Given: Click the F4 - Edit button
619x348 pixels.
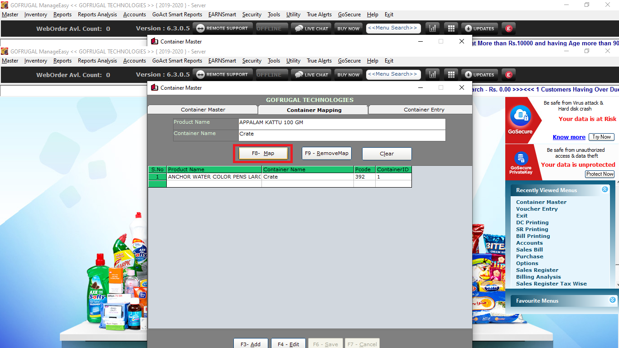Looking at the screenshot, I should [x=288, y=344].
